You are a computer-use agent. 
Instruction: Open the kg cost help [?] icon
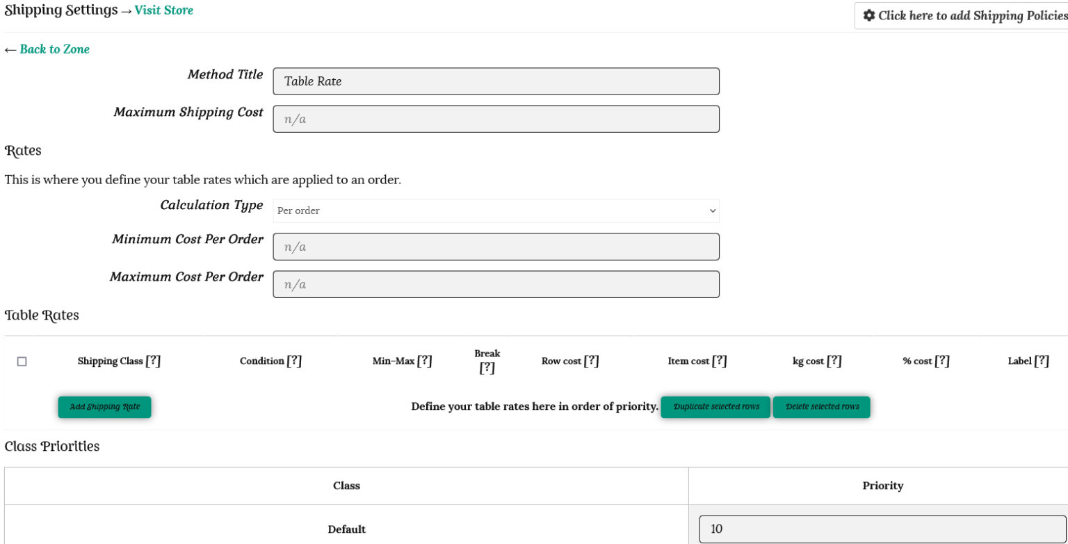pos(834,361)
